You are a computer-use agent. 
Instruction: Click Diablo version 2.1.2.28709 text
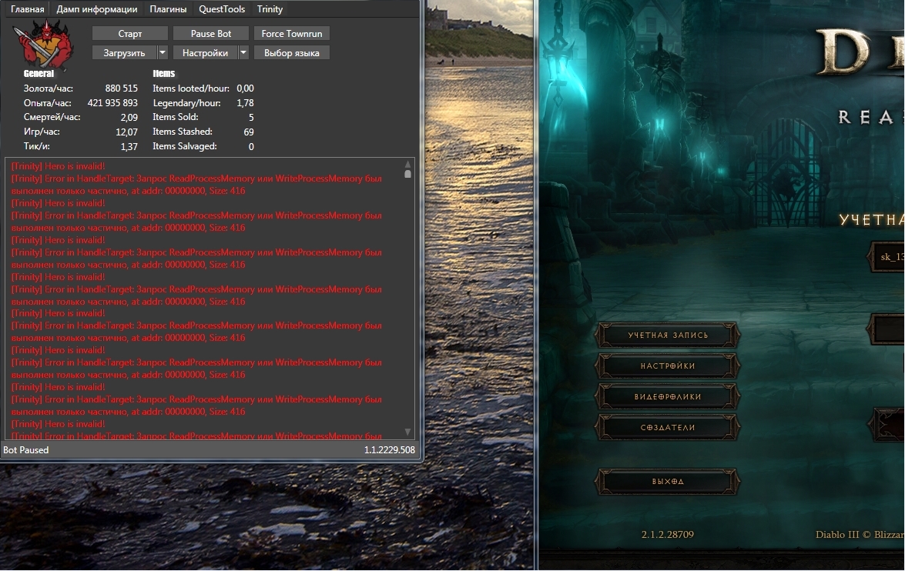pyautogui.click(x=668, y=534)
